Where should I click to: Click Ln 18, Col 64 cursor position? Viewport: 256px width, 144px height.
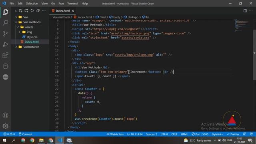(x=135, y=134)
